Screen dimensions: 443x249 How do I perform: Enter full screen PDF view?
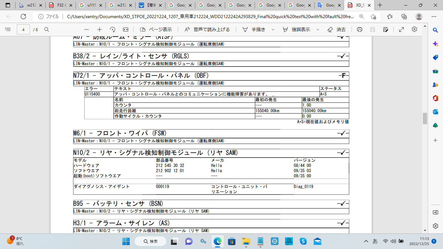(x=401, y=30)
